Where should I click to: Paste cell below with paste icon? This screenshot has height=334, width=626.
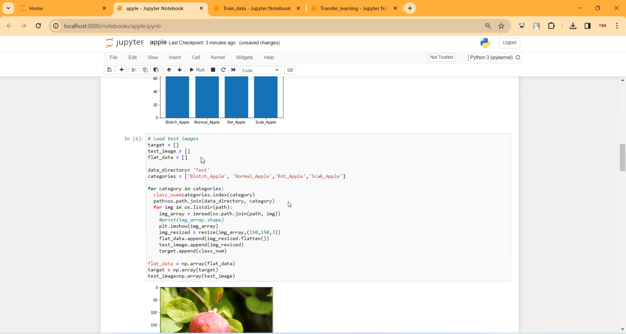pyautogui.click(x=156, y=70)
